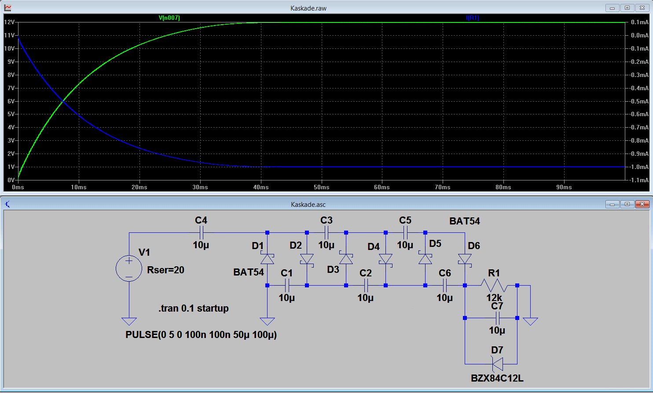The width and height of the screenshot is (653, 393).
Task: Click the 12k resistor value
Action: coord(494,298)
